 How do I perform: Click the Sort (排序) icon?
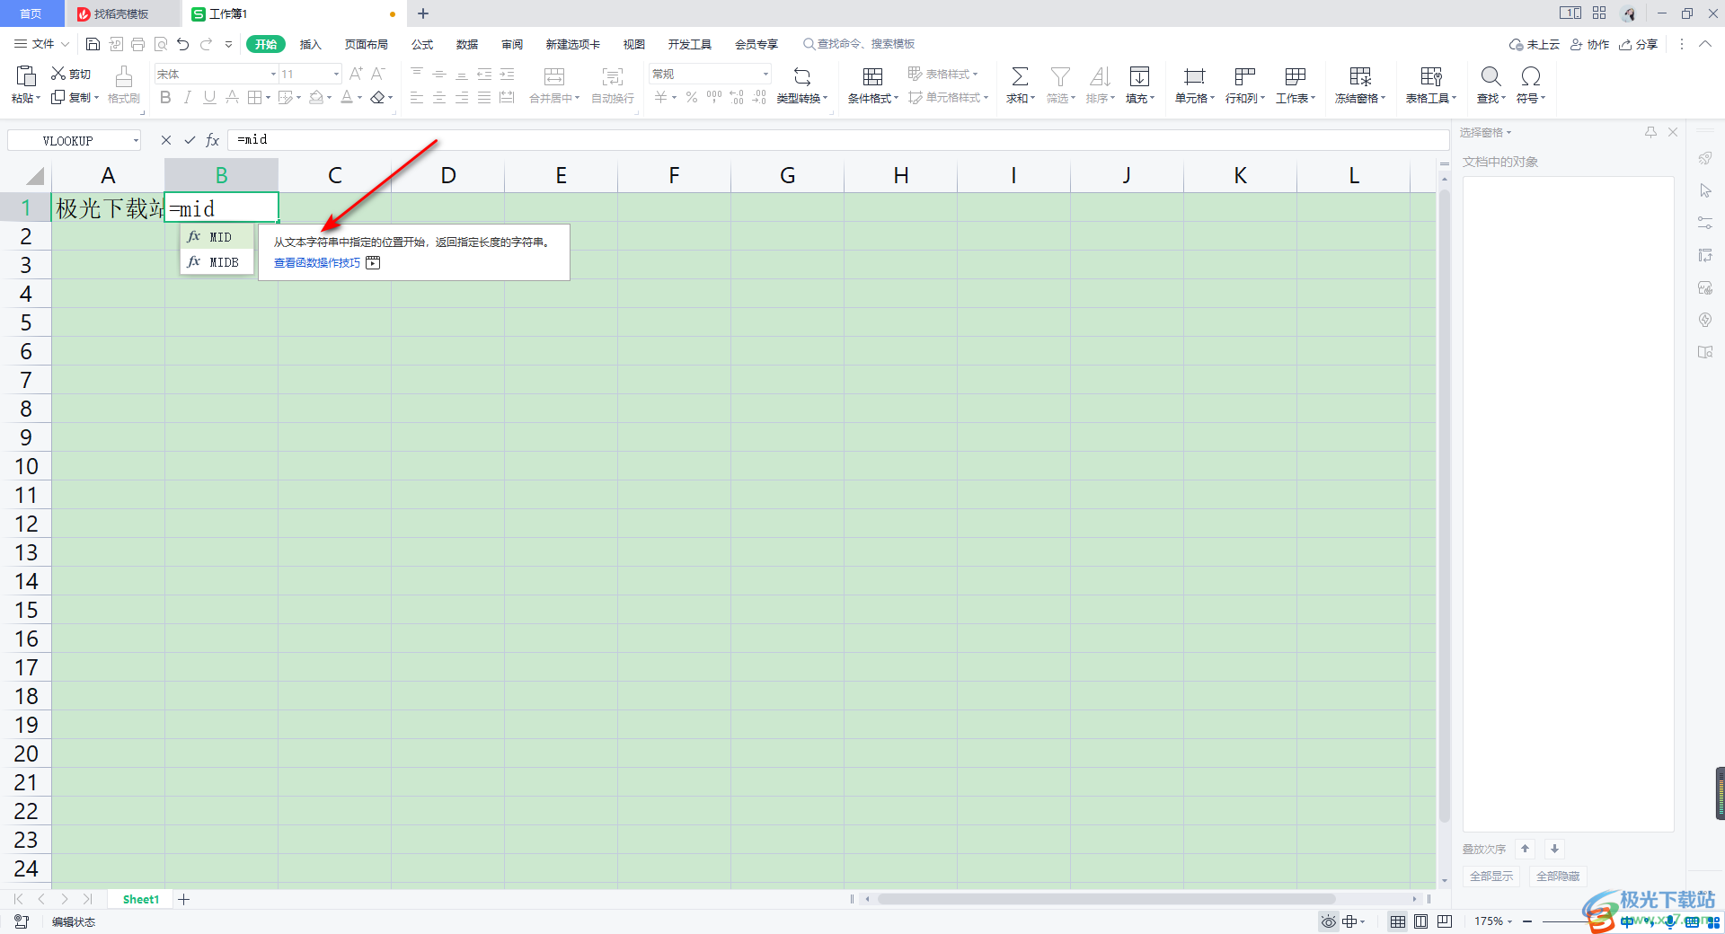(1100, 76)
